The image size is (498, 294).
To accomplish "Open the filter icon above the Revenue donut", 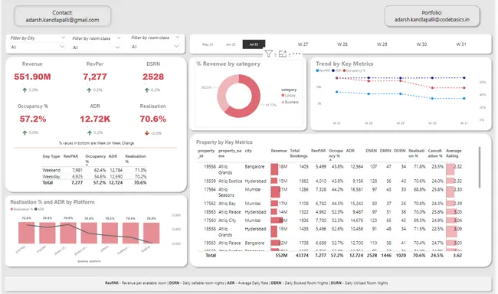I will click(x=268, y=54).
